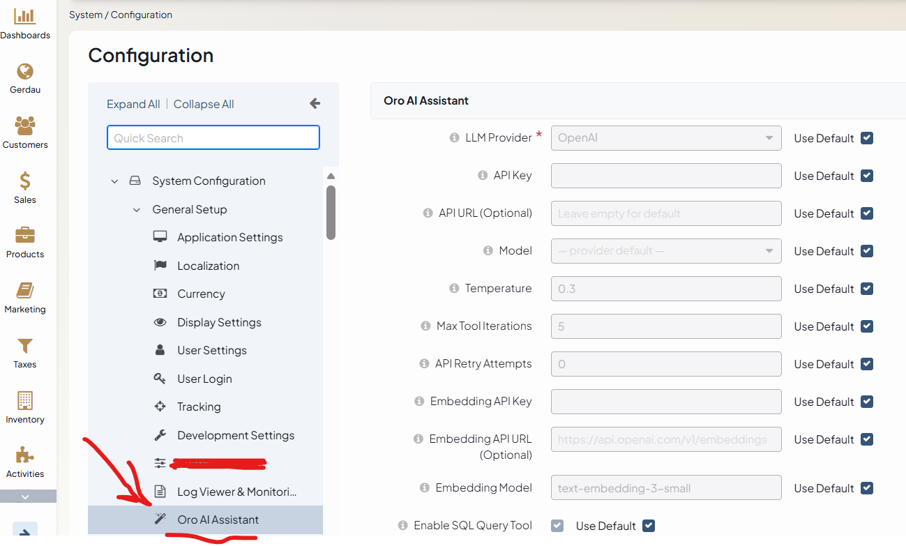Select Display Settings in the tree

[219, 322]
